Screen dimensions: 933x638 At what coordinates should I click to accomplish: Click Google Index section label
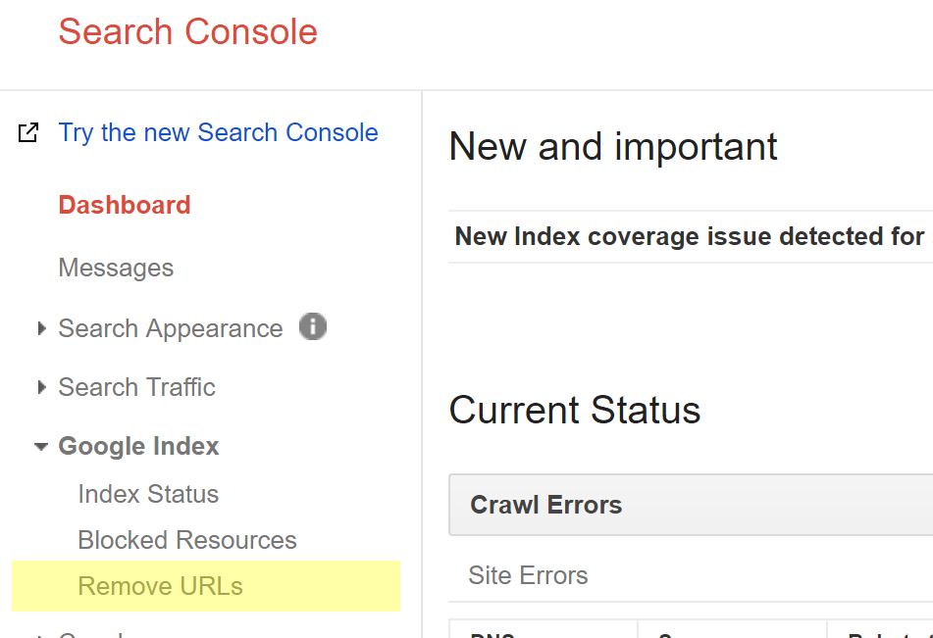click(138, 446)
